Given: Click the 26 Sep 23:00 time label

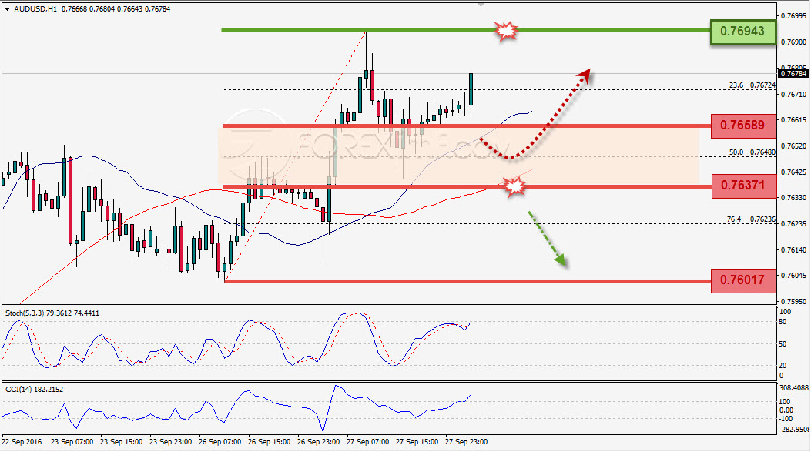Looking at the screenshot, I should tap(319, 442).
